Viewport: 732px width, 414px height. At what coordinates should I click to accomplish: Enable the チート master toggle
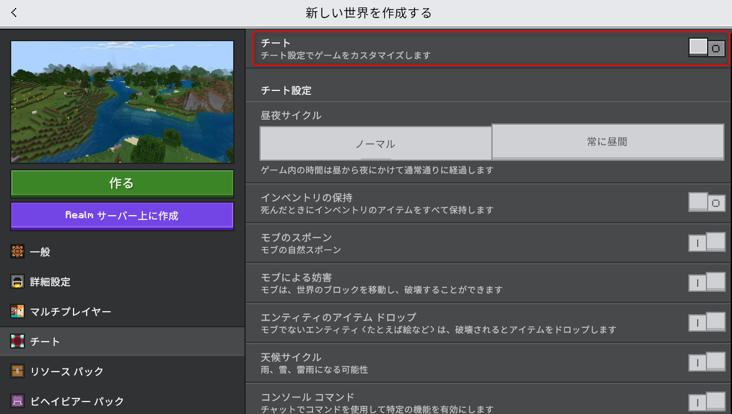click(x=707, y=47)
